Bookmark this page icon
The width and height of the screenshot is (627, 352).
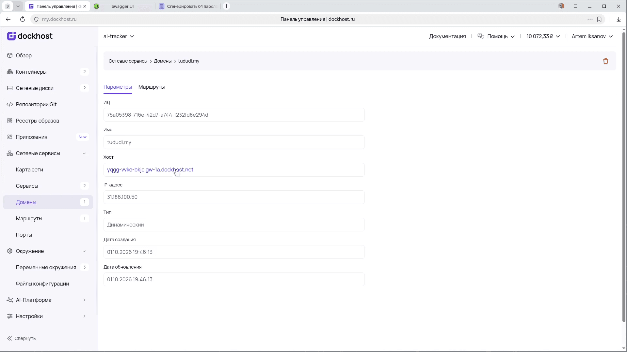click(599, 19)
